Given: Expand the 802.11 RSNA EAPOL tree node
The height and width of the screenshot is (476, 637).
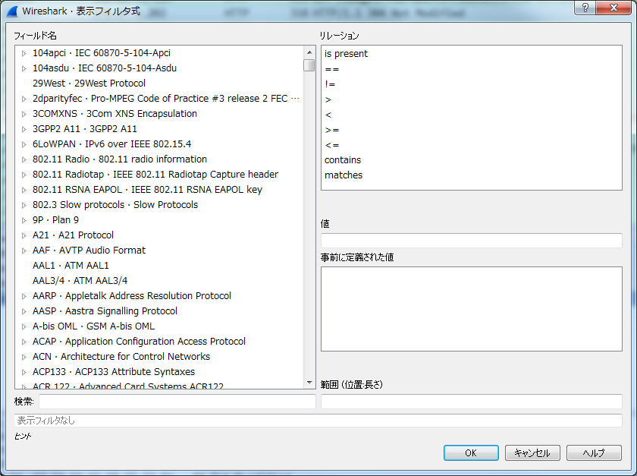Looking at the screenshot, I should coord(24,190).
